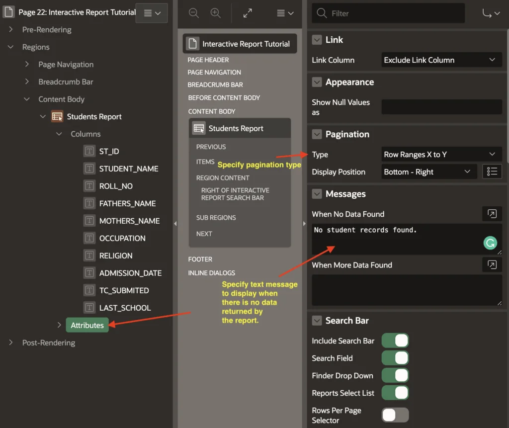Image resolution: width=509 pixels, height=428 pixels.
Task: Select the FATHERS_NAME column icon
Action: (x=89, y=203)
